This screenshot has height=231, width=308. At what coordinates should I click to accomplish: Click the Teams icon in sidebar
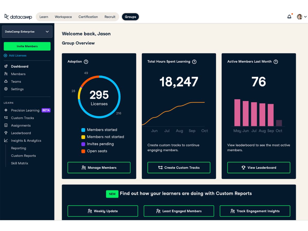[x=6, y=81]
